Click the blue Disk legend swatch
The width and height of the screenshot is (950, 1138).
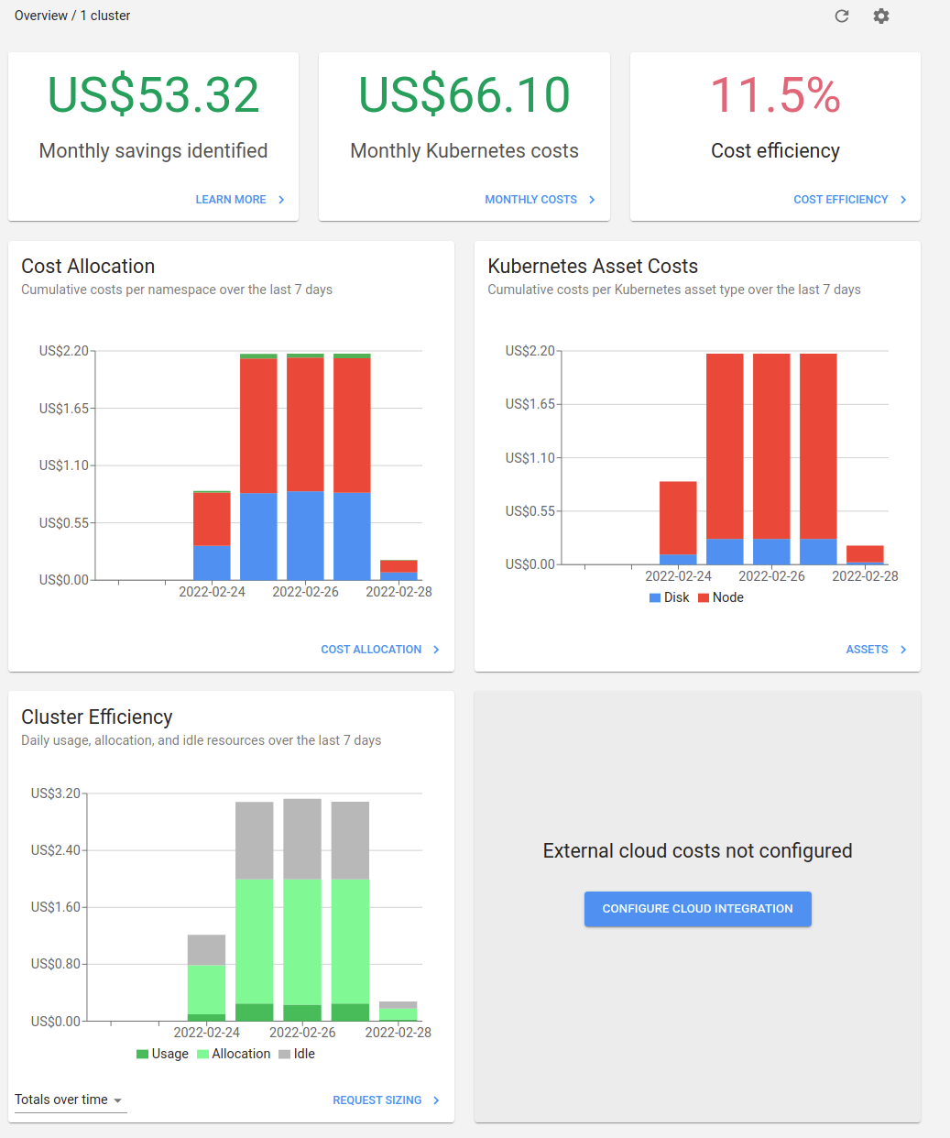pos(655,597)
